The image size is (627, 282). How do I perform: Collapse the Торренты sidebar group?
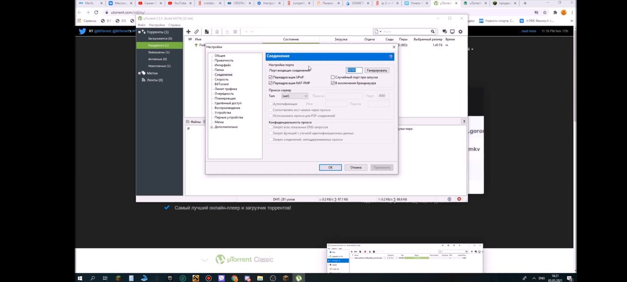coord(140,32)
